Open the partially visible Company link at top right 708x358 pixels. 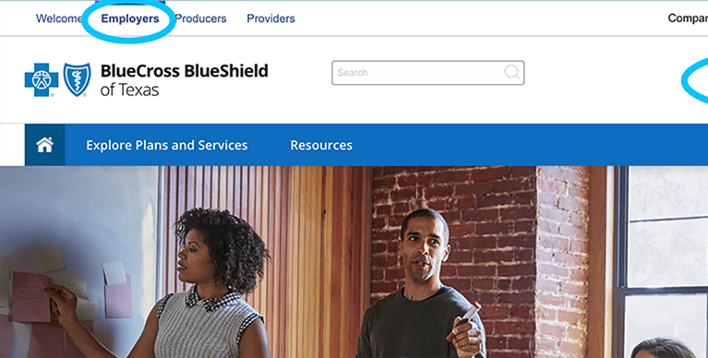688,18
